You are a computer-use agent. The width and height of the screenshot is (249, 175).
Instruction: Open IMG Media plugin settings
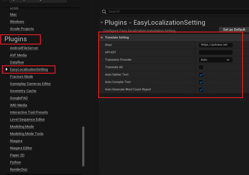tap(18, 105)
